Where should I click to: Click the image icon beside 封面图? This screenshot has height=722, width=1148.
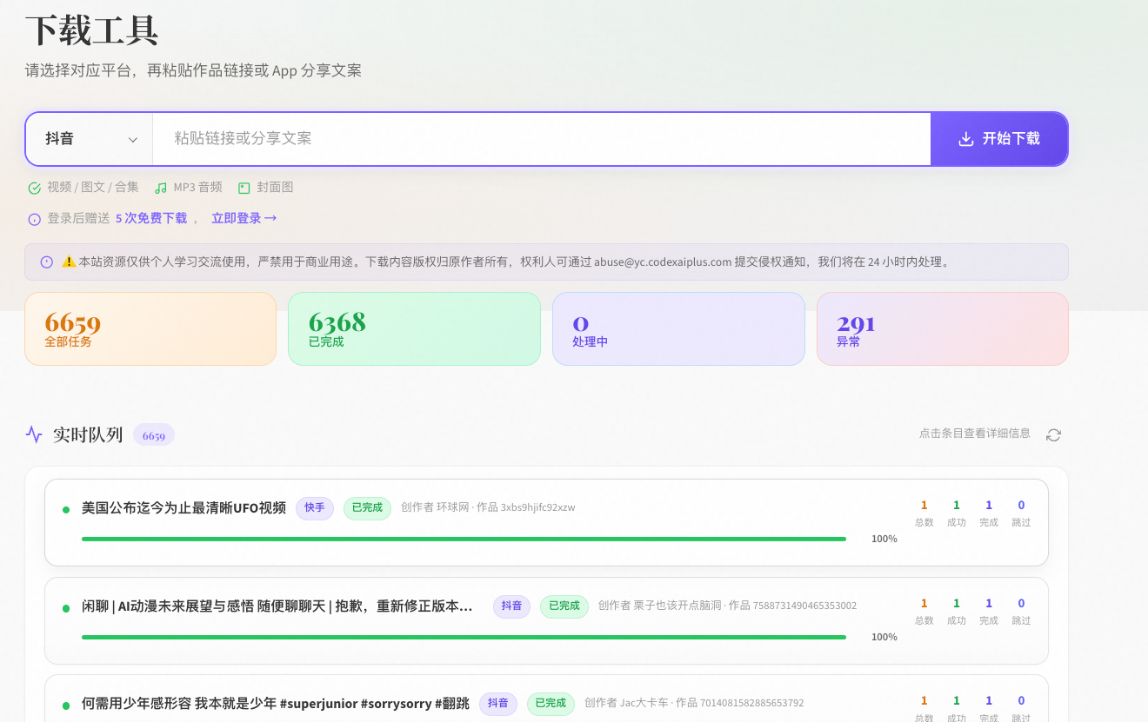coord(244,188)
